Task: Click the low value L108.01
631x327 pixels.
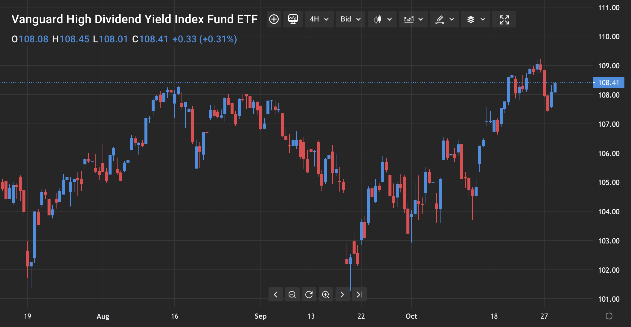Action: (110, 39)
